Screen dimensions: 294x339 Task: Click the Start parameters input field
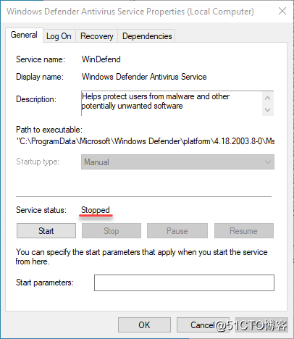[184, 282]
